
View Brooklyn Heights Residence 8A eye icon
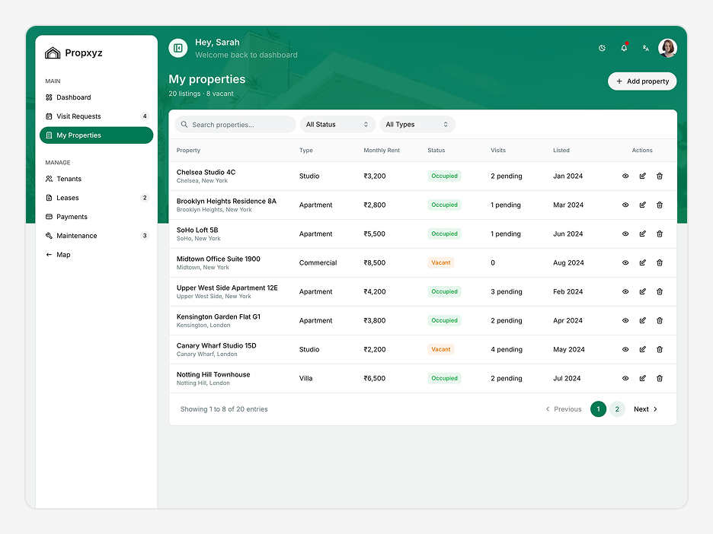point(625,205)
